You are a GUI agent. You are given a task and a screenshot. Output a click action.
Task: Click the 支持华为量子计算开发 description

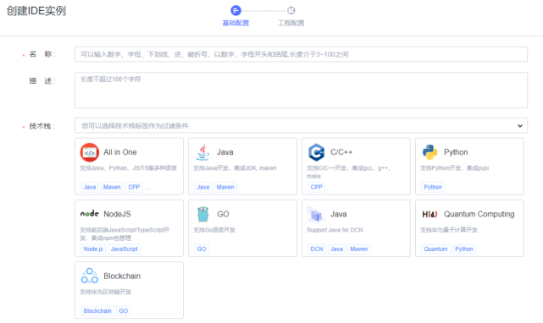449,230
